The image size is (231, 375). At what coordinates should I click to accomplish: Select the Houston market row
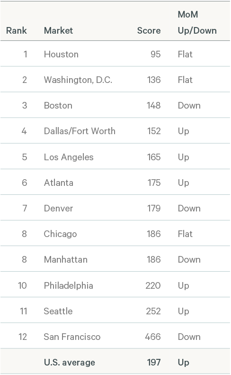(x=115, y=54)
